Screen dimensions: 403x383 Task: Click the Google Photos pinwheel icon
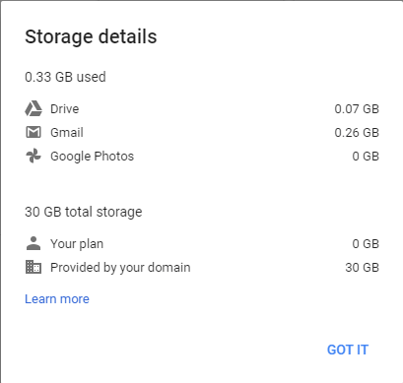[34, 156]
